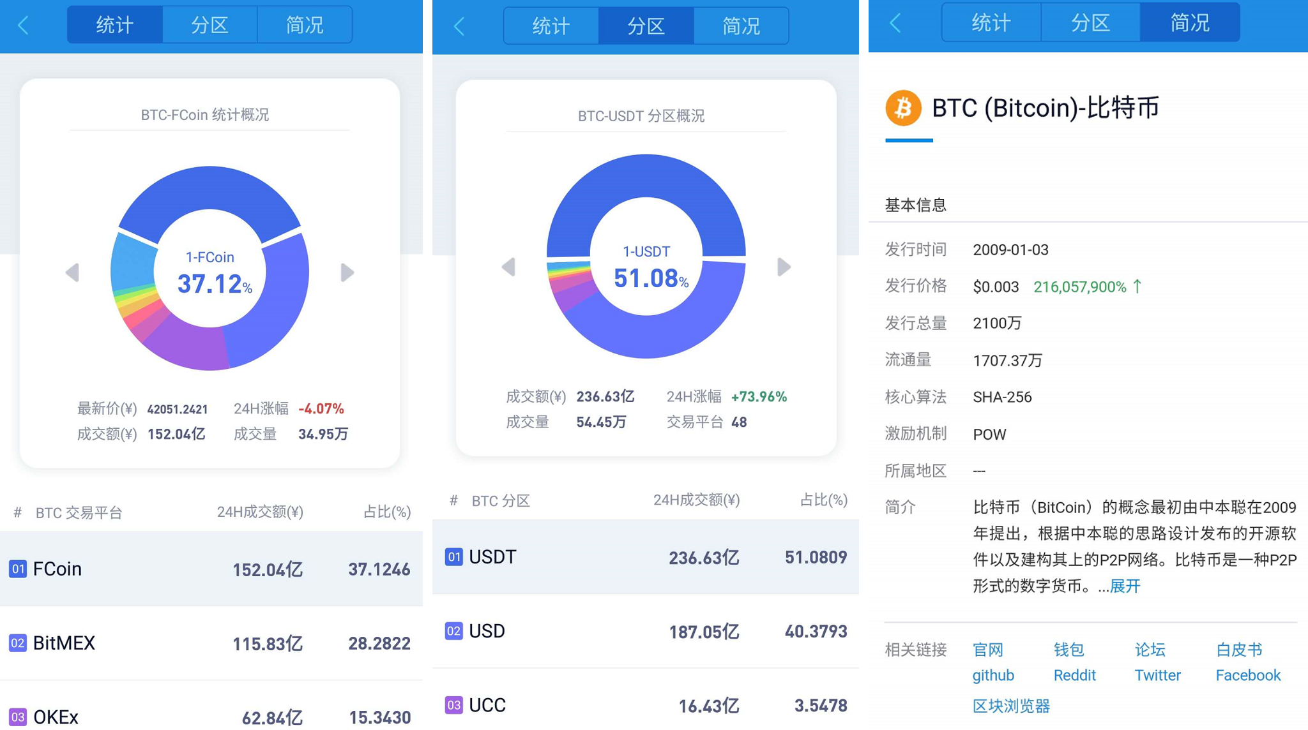Image resolution: width=1308 pixels, height=730 pixels.
Task: Click the top USDT segment of middle donut
Action: click(x=646, y=175)
